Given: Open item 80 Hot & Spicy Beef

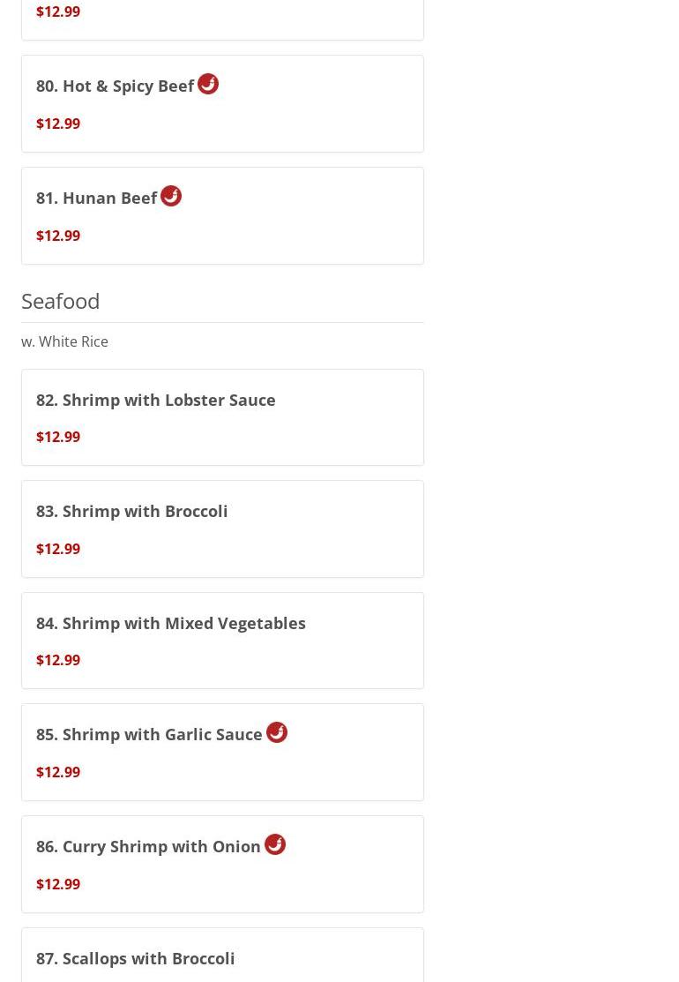Looking at the screenshot, I should pyautogui.click(x=222, y=103).
